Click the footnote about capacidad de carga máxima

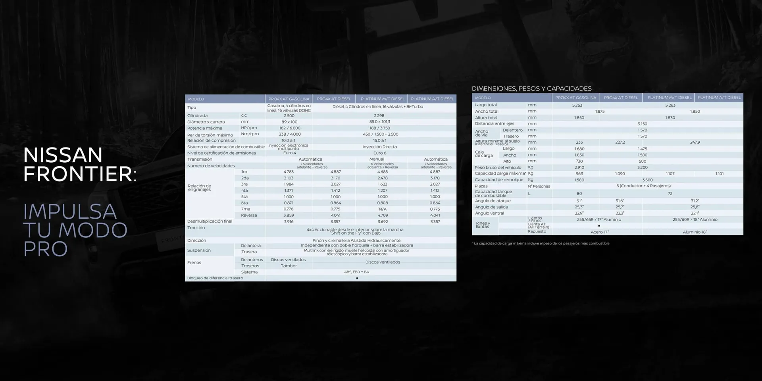pos(541,244)
